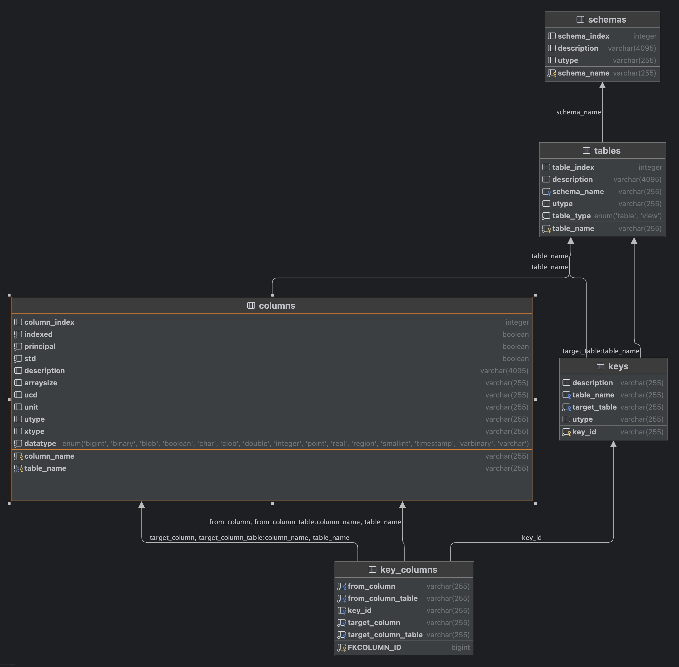
Task: Click foreign key icon of key_id in key_columns
Action: 342,610
